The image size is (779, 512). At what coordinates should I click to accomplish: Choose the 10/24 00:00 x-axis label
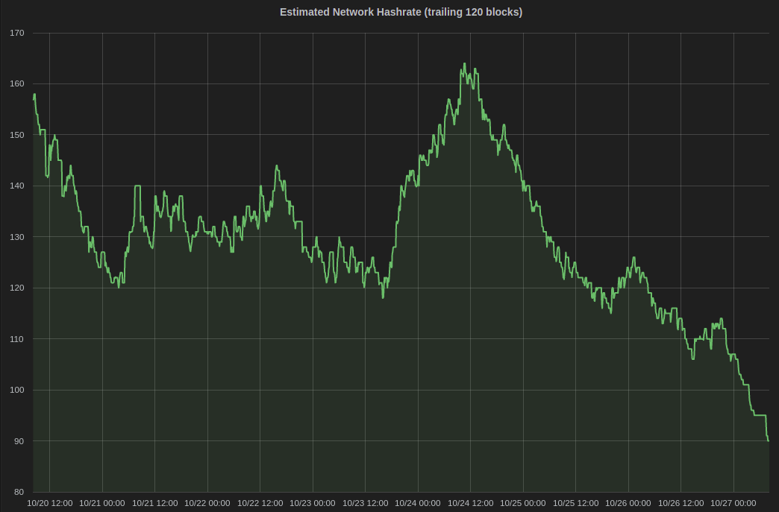418,503
